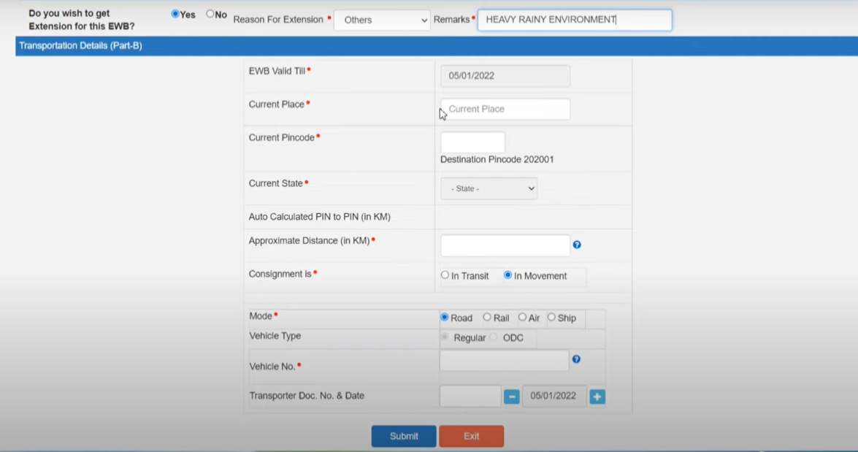Click the blue plus icon beside transporter date

pos(597,397)
